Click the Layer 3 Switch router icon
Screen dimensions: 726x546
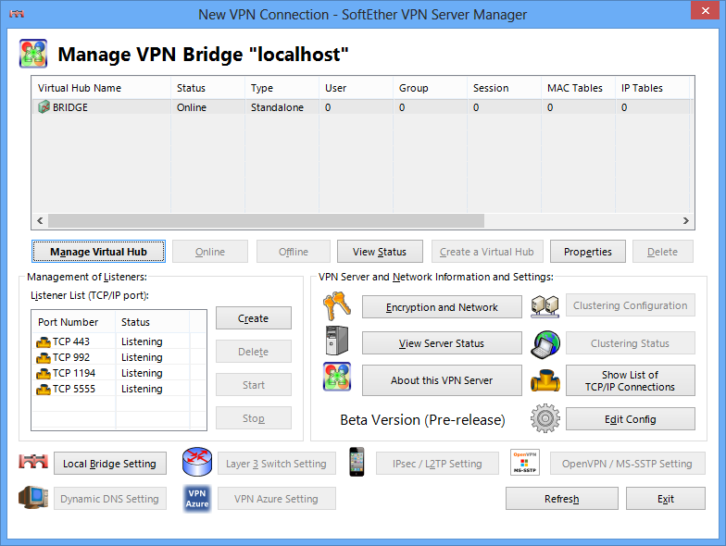click(x=197, y=462)
